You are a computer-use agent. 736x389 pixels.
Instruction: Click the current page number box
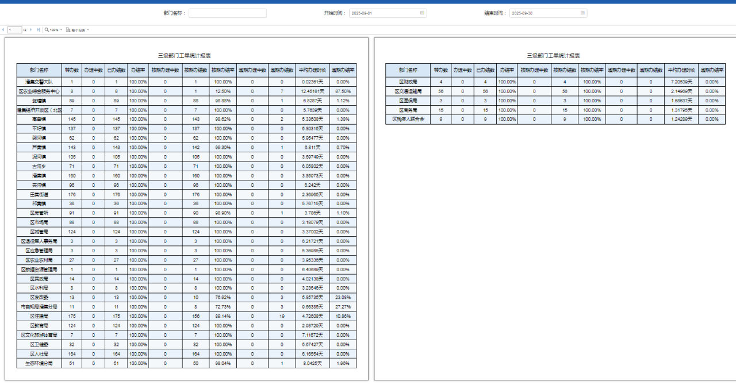coord(15,29)
